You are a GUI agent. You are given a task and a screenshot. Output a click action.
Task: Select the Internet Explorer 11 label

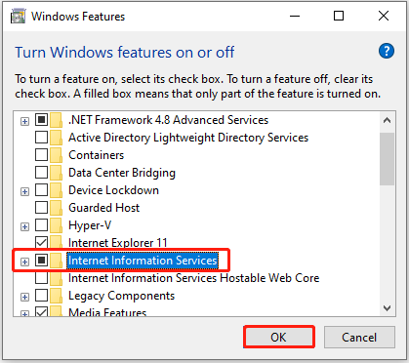tap(118, 243)
